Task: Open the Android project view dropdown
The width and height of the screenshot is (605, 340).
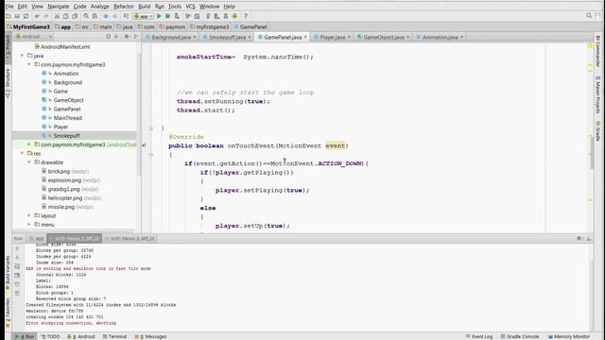Action: (x=34, y=37)
